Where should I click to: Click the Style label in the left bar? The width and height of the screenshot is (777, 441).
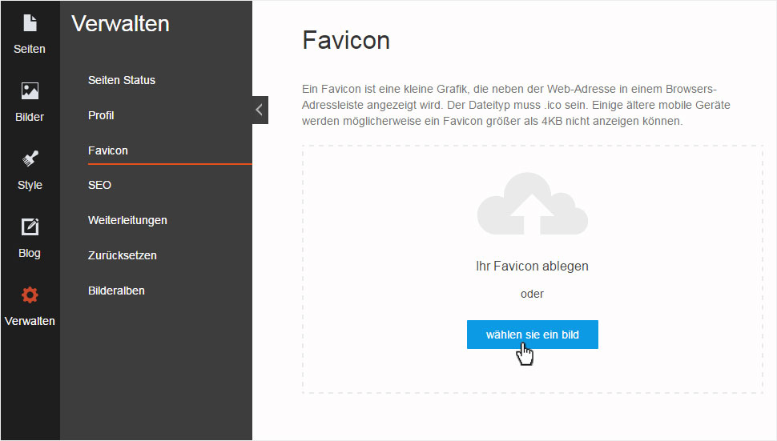[30, 185]
